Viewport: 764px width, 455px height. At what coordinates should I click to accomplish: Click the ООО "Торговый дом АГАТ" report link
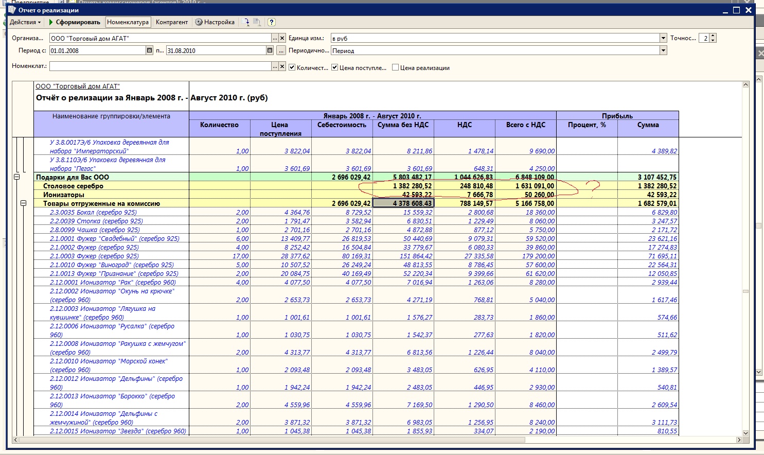coord(78,86)
